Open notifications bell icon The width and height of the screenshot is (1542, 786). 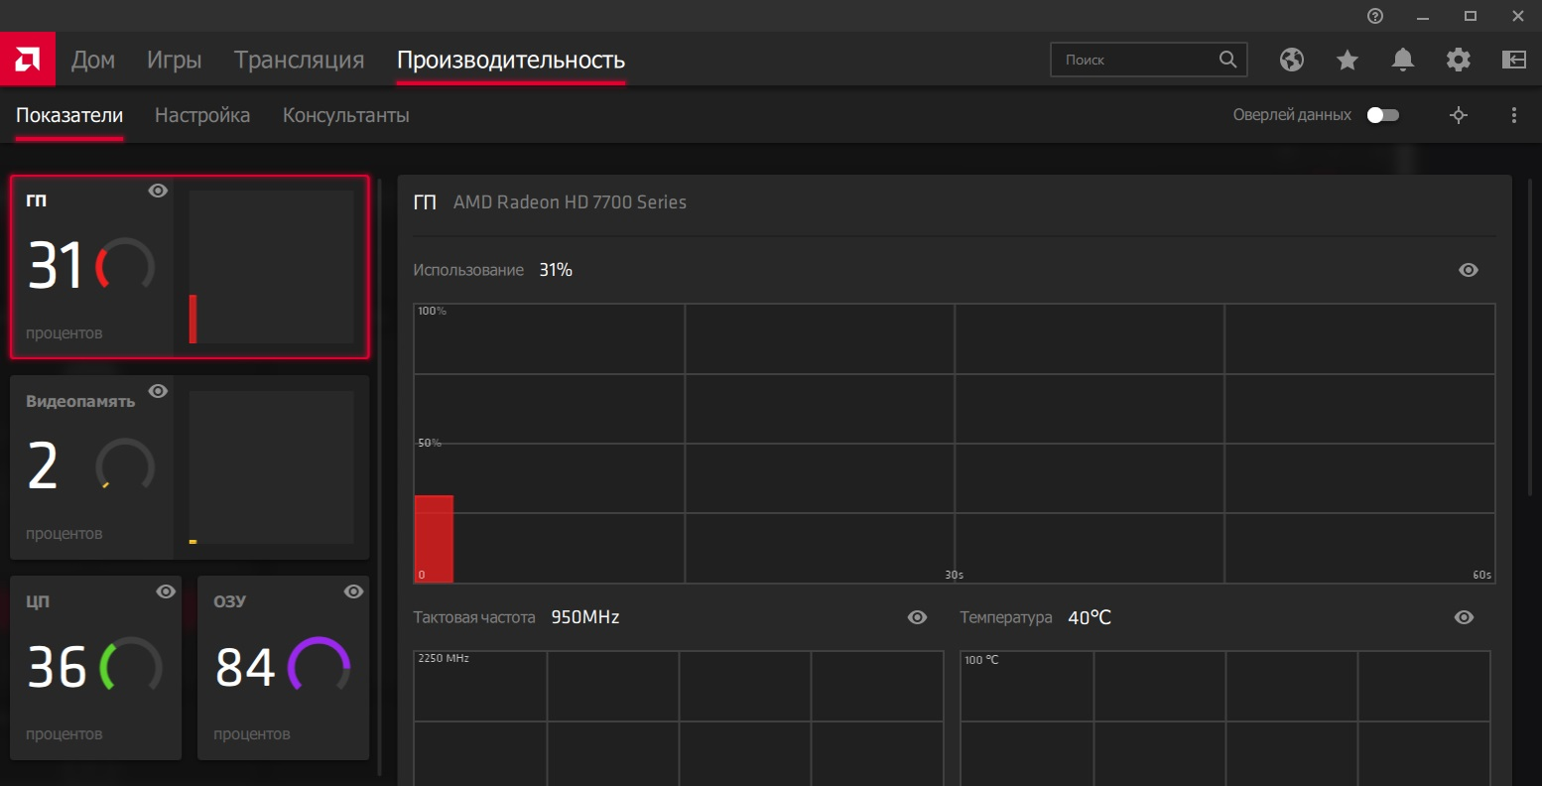coord(1403,60)
